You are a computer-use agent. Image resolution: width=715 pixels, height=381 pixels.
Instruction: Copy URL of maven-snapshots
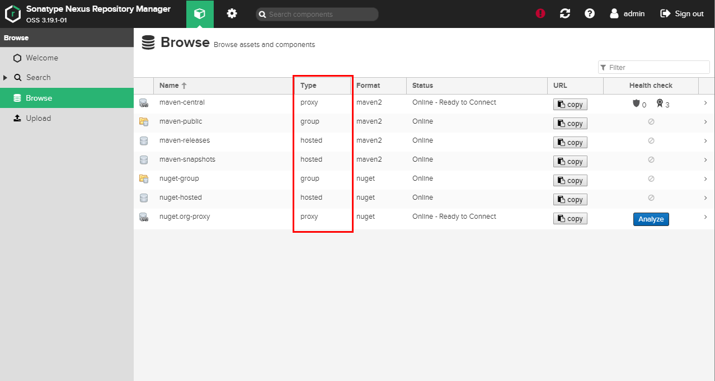pos(570,162)
